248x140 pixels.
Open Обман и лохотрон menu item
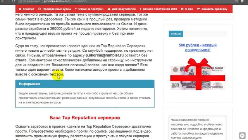coord(89,9)
